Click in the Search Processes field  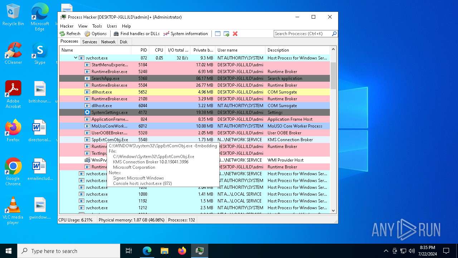(x=303, y=34)
